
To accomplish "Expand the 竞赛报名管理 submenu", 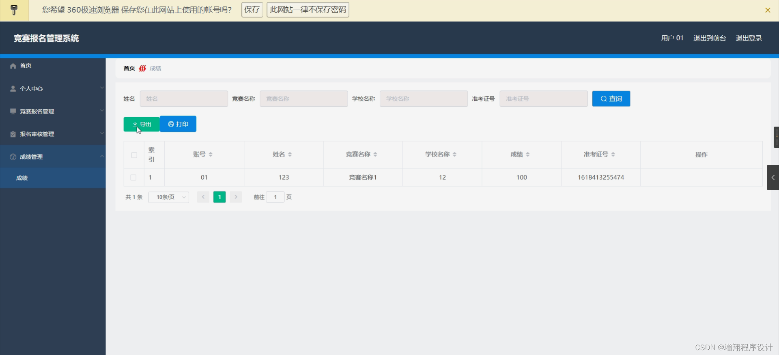I will coord(102,111).
